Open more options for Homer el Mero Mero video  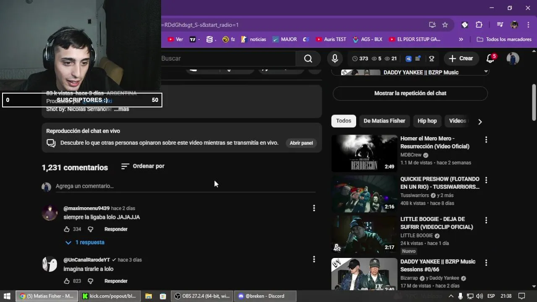click(x=486, y=140)
